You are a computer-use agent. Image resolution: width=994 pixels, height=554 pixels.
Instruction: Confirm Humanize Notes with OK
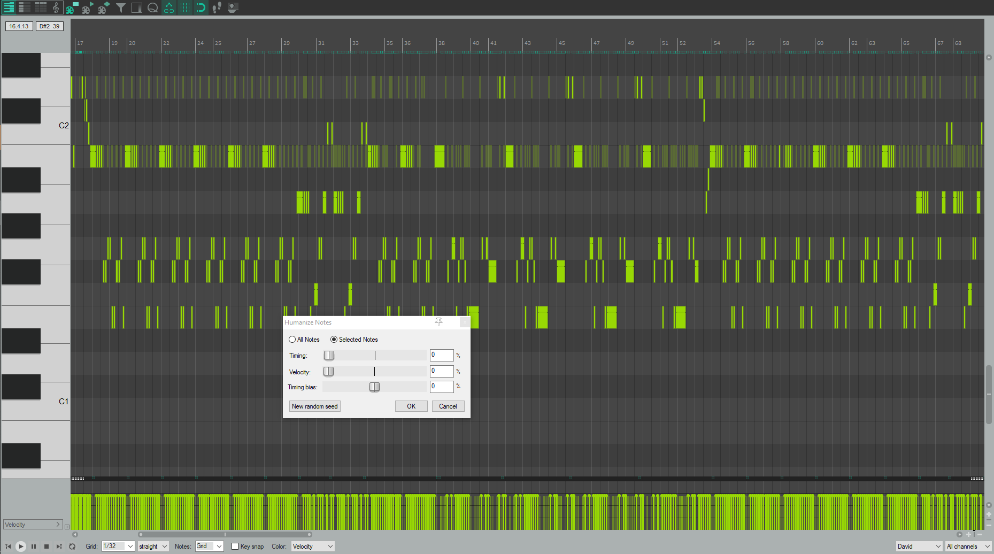(x=411, y=406)
